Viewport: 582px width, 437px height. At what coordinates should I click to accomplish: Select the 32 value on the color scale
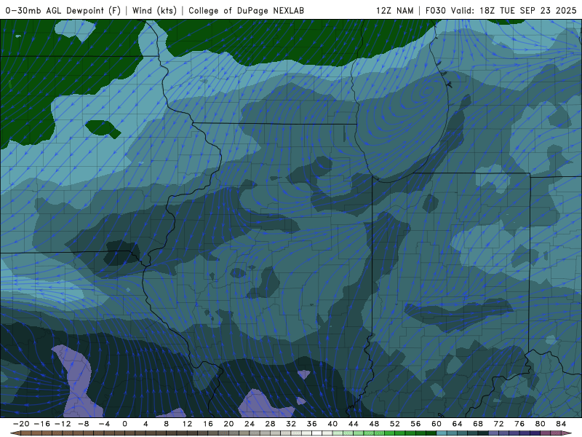pyautogui.click(x=291, y=424)
